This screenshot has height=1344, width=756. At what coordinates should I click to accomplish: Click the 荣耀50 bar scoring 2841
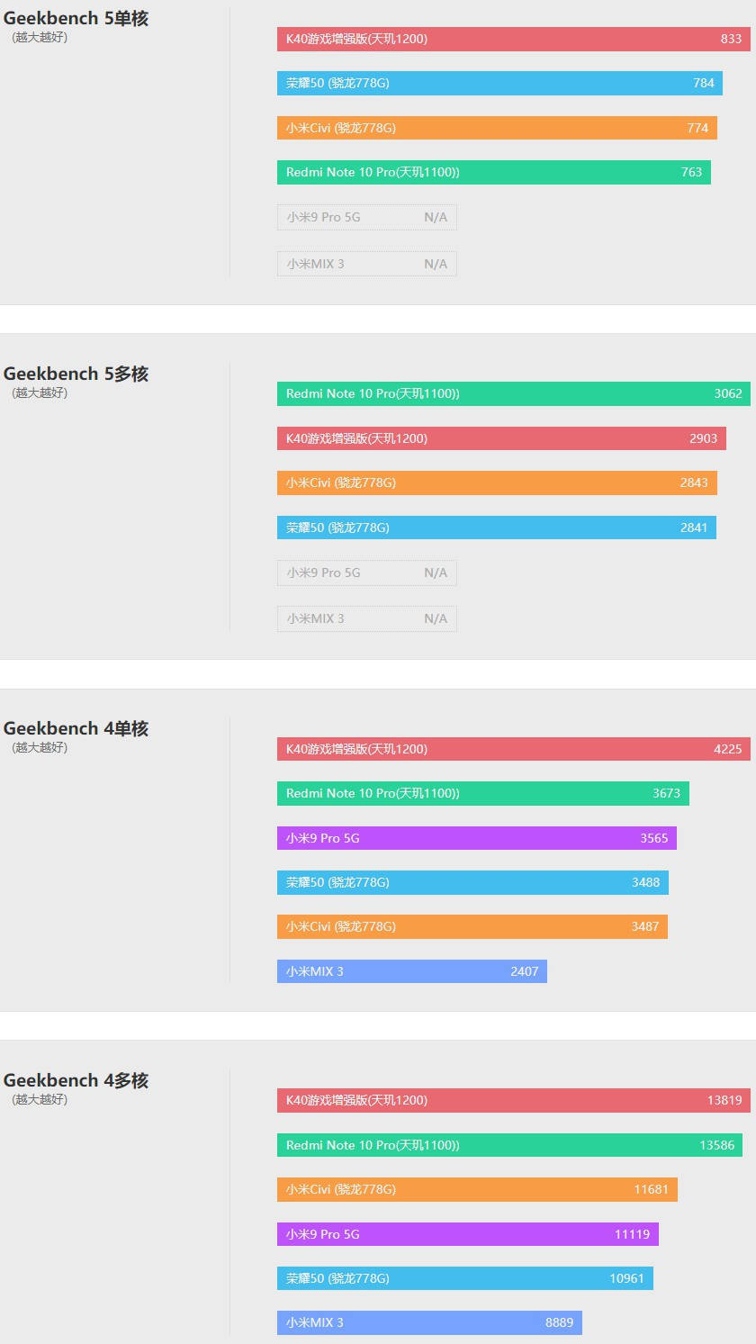click(497, 528)
